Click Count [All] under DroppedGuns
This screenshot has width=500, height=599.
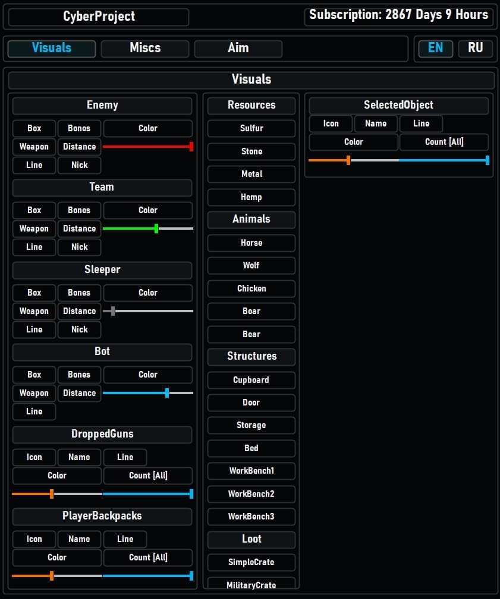148,476
